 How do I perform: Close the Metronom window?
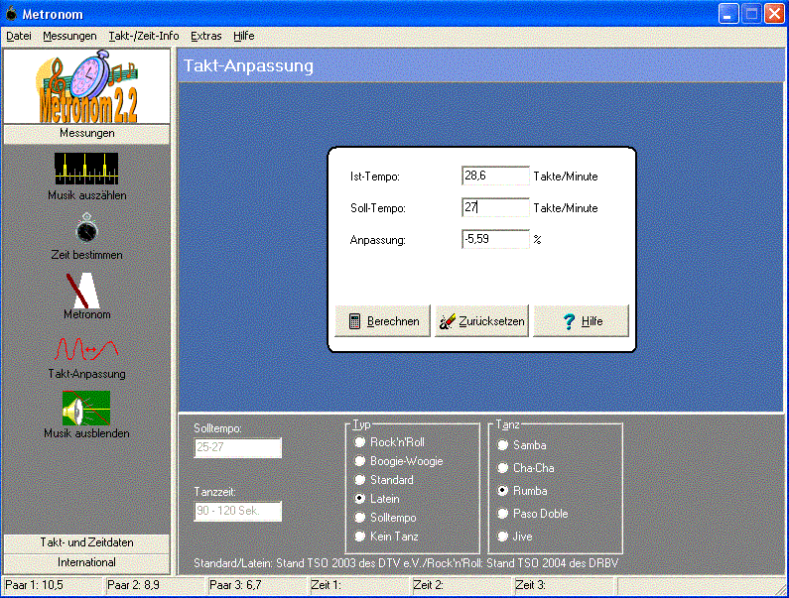coord(774,14)
